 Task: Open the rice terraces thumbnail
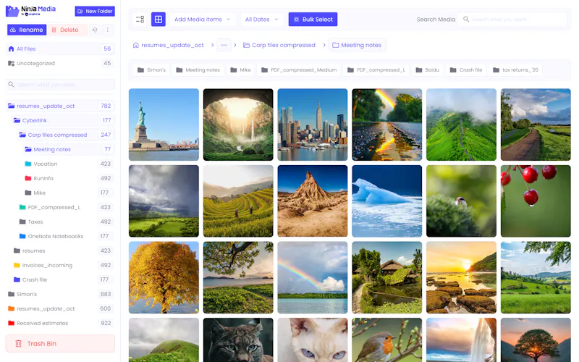(x=238, y=201)
